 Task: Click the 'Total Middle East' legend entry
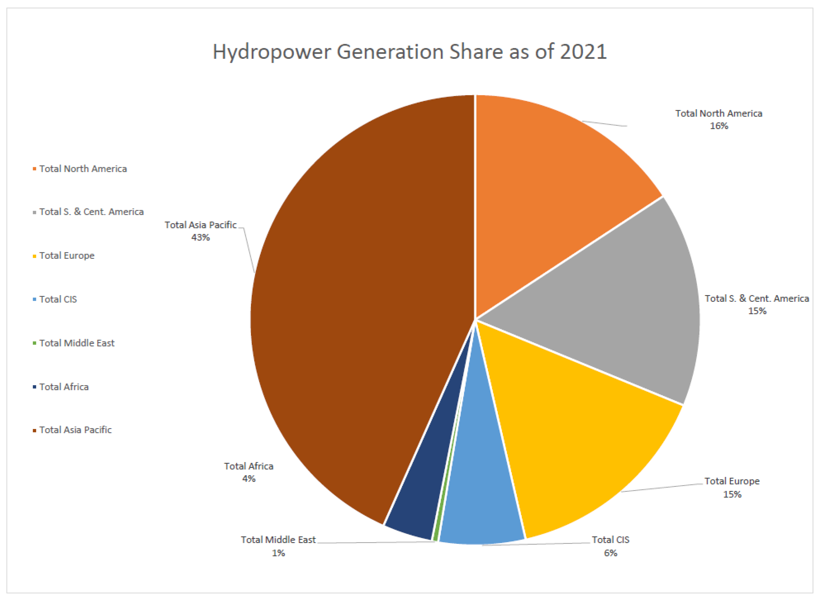pyautogui.click(x=77, y=343)
